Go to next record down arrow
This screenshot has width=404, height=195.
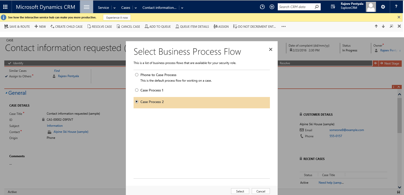click(383, 26)
